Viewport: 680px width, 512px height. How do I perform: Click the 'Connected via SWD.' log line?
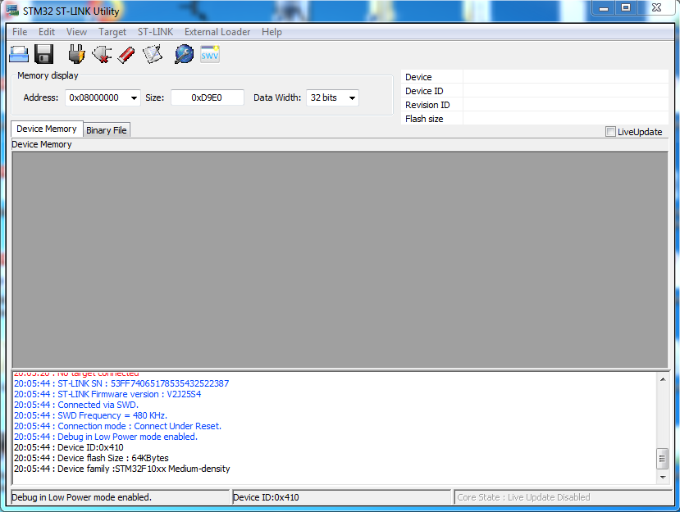point(76,405)
